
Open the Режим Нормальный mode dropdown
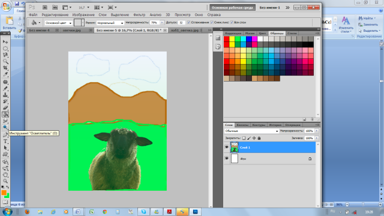110,23
